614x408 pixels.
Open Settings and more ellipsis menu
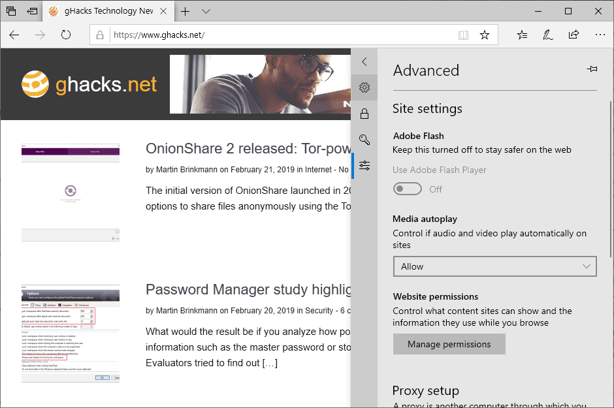[x=600, y=35]
